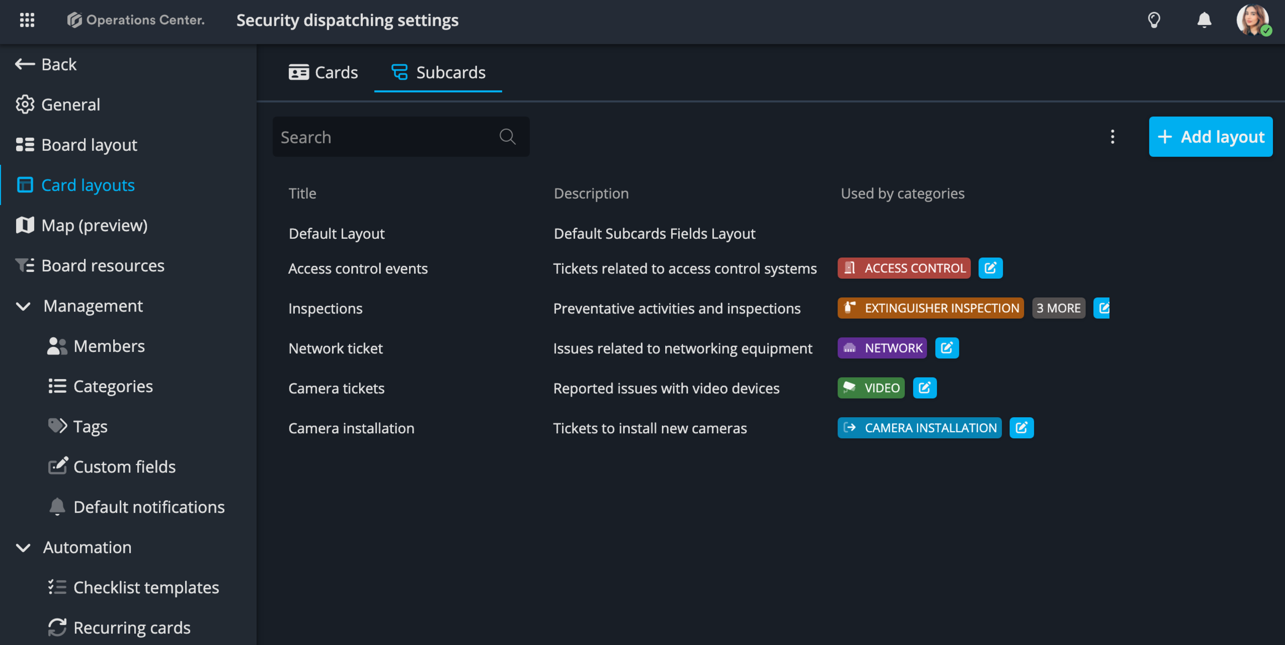Open Custom fields in sidebar
Screen dimensions: 1285x645
pos(124,467)
